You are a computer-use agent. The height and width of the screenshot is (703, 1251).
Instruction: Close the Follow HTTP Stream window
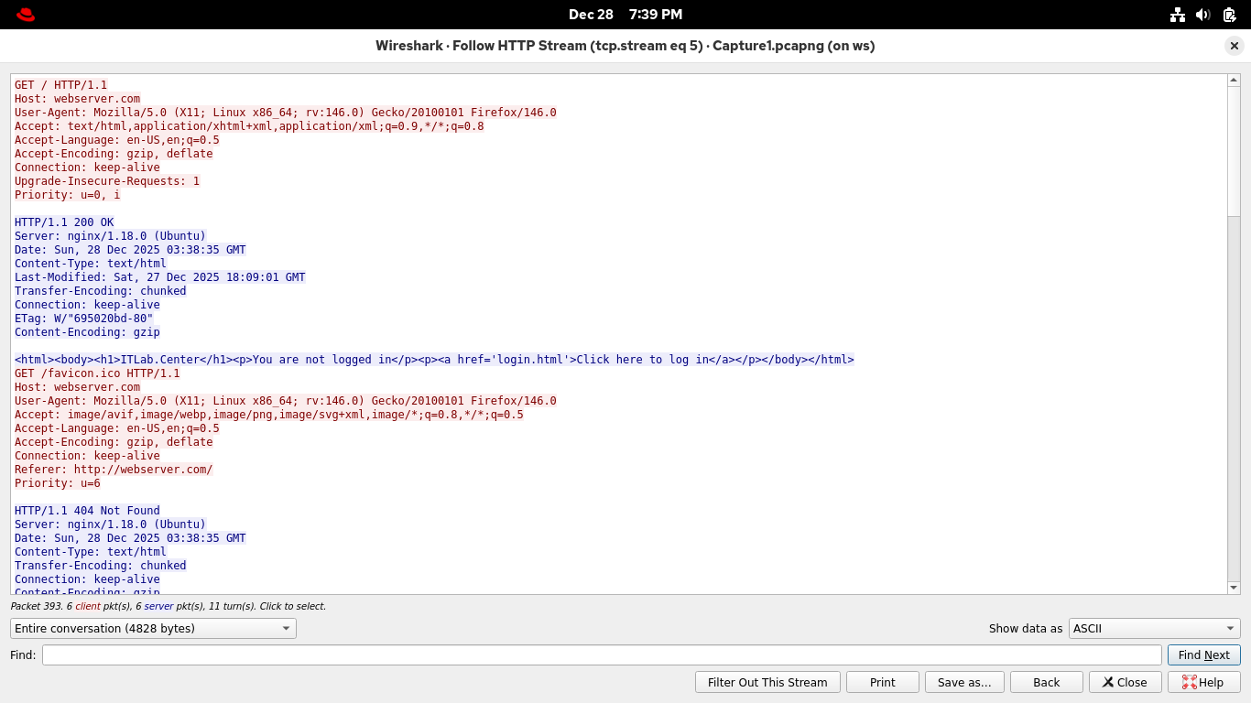1235,46
